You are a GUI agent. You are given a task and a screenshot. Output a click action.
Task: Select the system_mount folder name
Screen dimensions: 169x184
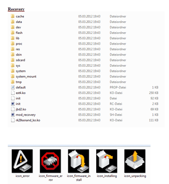[x=26, y=76]
